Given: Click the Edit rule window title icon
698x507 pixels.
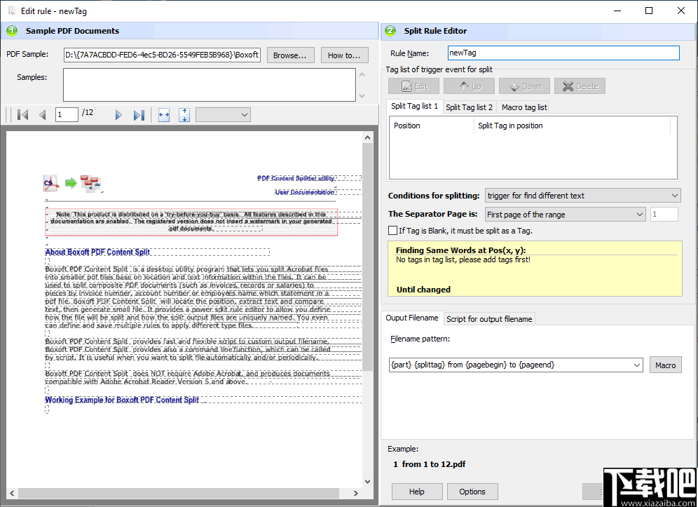Looking at the screenshot, I should pos(12,11).
